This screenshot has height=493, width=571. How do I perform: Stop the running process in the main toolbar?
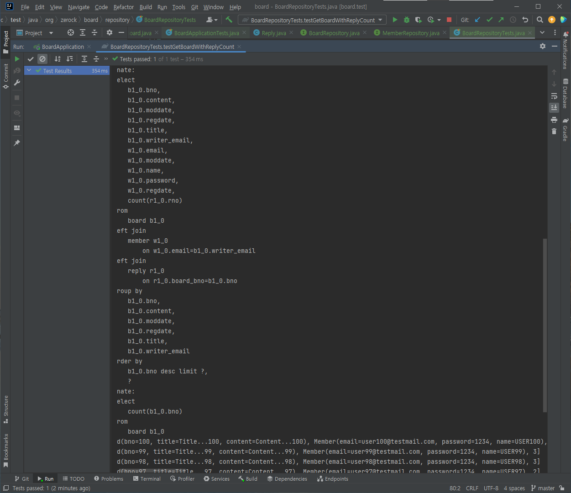click(x=449, y=20)
